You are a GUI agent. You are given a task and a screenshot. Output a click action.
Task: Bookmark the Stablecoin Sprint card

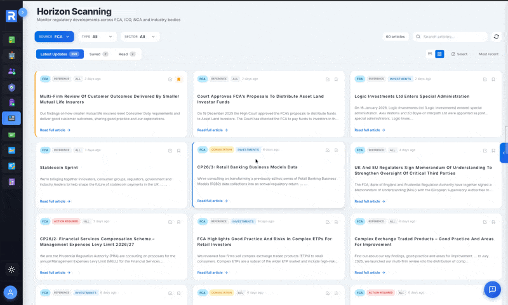coord(178,151)
